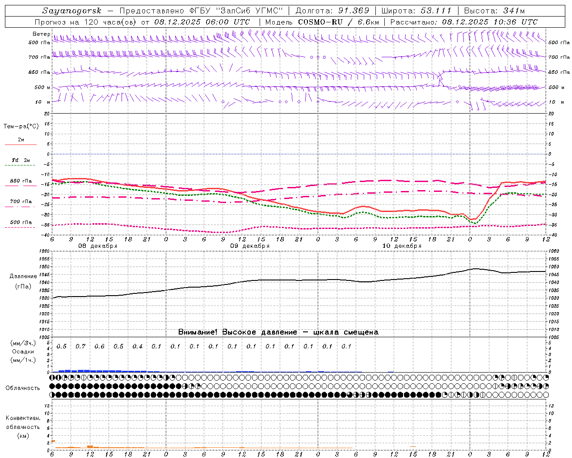Click the "(км)" convective cloud unit label
The image size is (572, 458).
click(23, 436)
